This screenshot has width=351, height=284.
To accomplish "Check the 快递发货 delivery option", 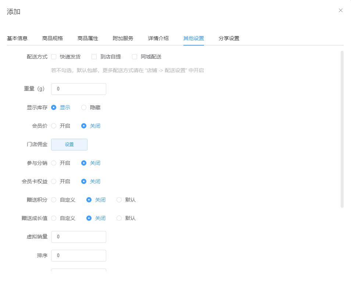I will coord(54,57).
